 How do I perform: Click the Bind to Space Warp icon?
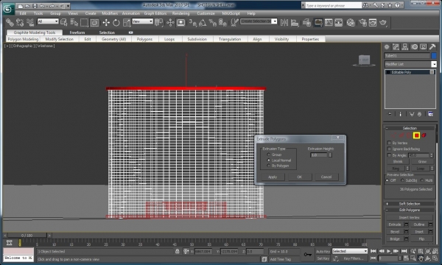30,22
